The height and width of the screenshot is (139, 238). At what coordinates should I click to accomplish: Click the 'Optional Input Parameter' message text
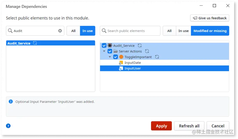click(55, 102)
